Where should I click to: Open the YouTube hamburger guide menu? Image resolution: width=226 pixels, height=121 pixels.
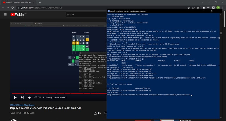(x=5, y=15)
